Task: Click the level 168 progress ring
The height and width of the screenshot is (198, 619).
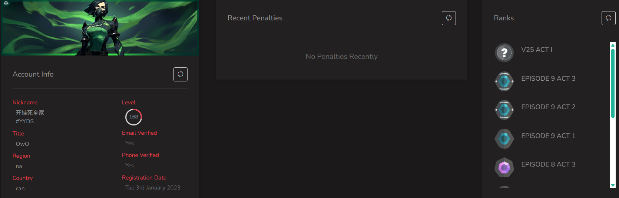Action: [133, 117]
